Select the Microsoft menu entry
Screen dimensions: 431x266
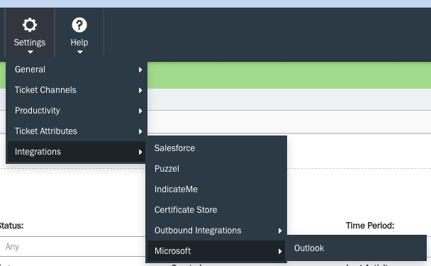pos(216,251)
